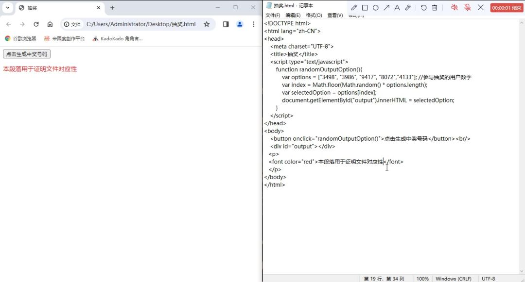Open the 谷歌浏览器 bookmark
This screenshot has height=282, width=525.
(20, 38)
